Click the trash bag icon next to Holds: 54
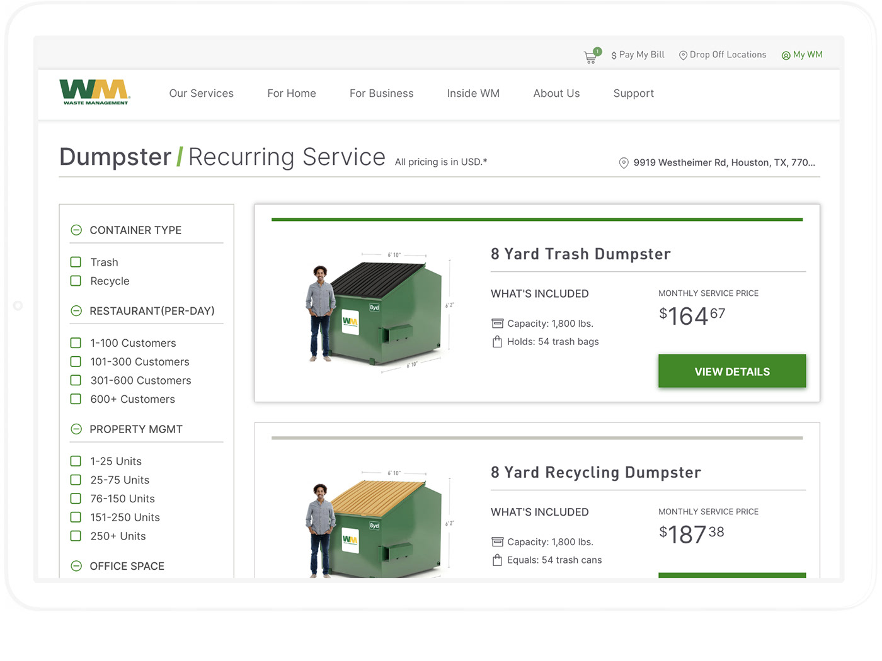The height and width of the screenshot is (661, 882). pyautogui.click(x=497, y=342)
